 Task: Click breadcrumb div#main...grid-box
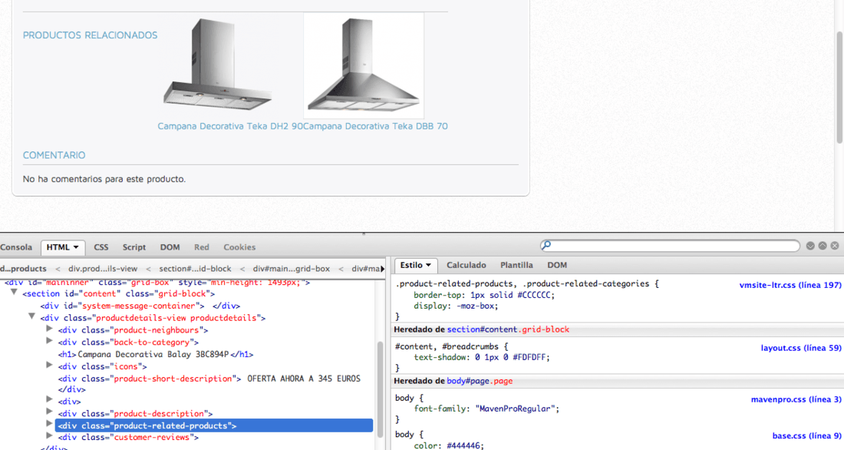click(x=292, y=268)
